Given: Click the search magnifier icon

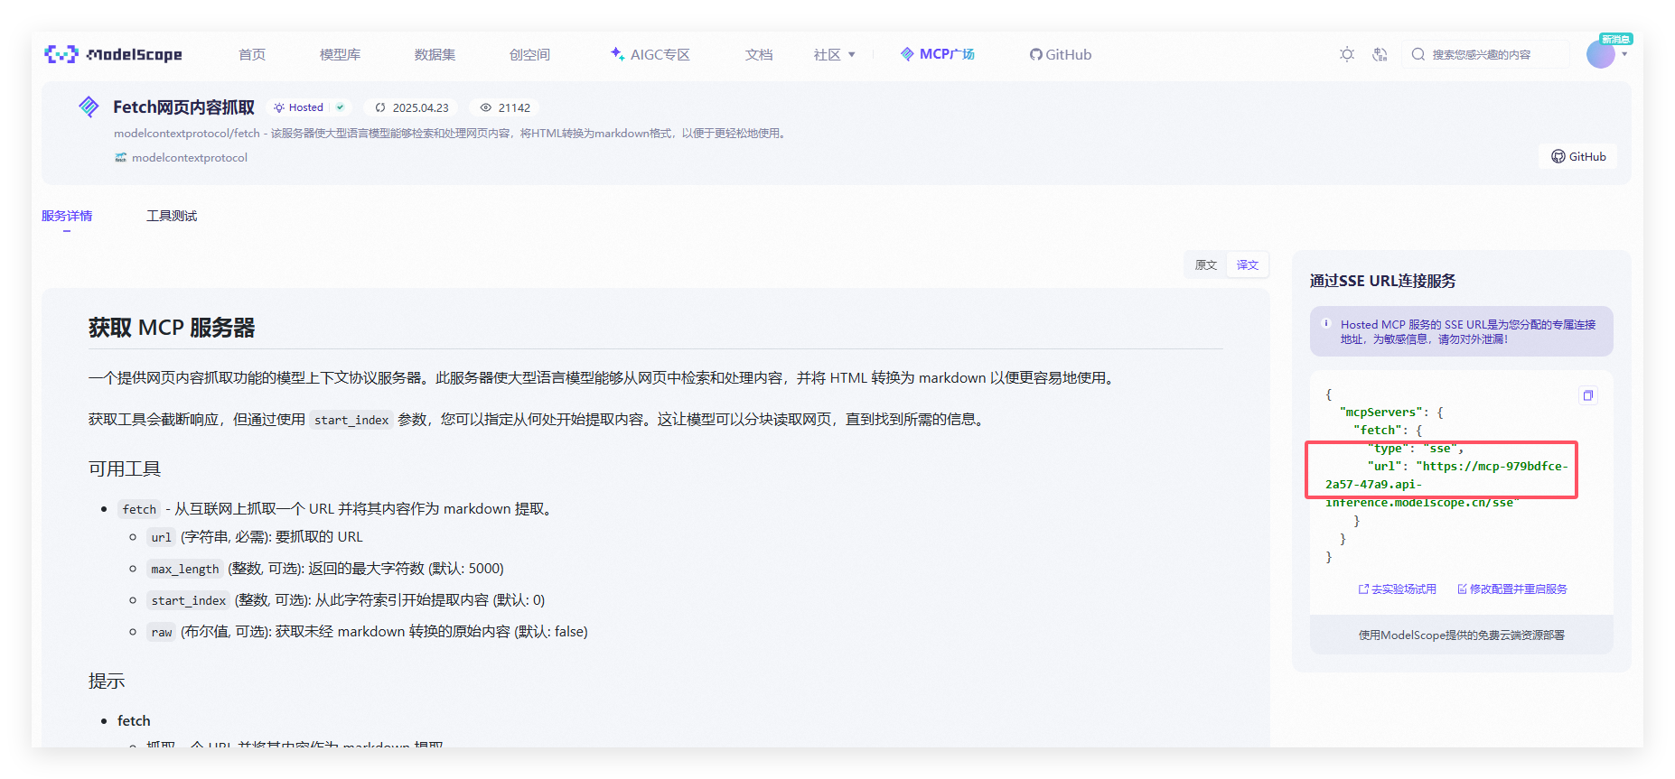Looking at the screenshot, I should tap(1418, 54).
